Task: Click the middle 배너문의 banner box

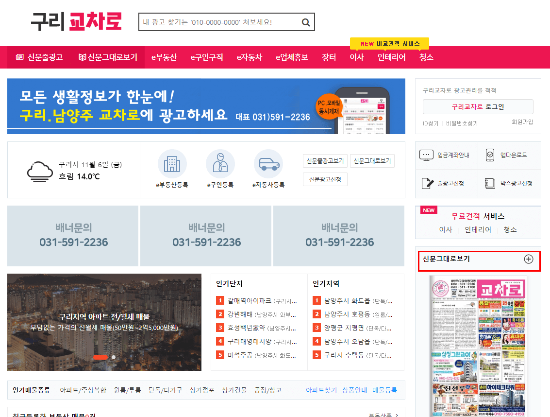Action: [206, 236]
